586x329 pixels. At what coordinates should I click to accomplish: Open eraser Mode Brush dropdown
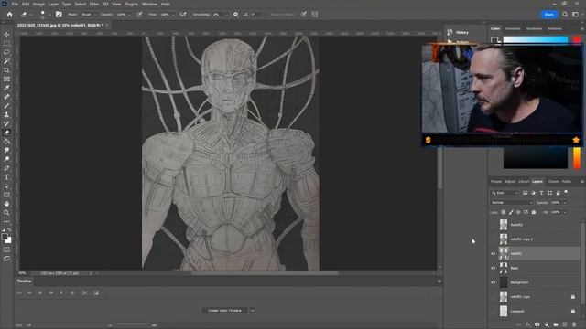89,15
